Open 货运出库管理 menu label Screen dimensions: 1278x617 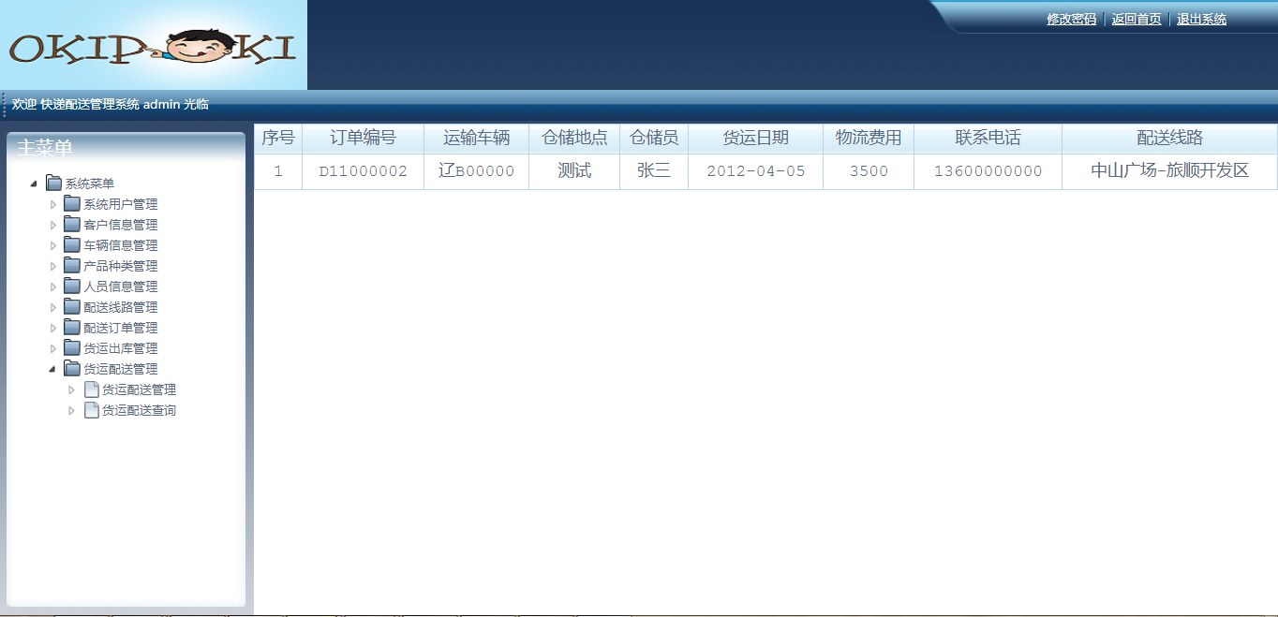click(x=121, y=348)
